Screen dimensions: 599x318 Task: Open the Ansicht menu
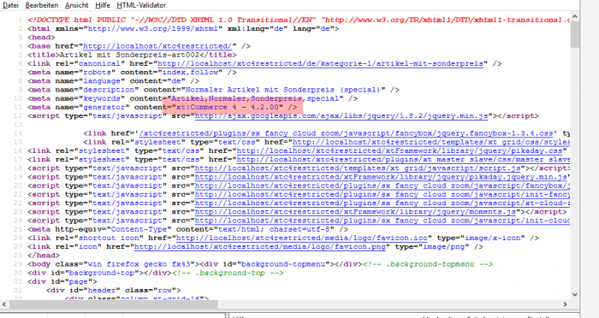tap(76, 5)
